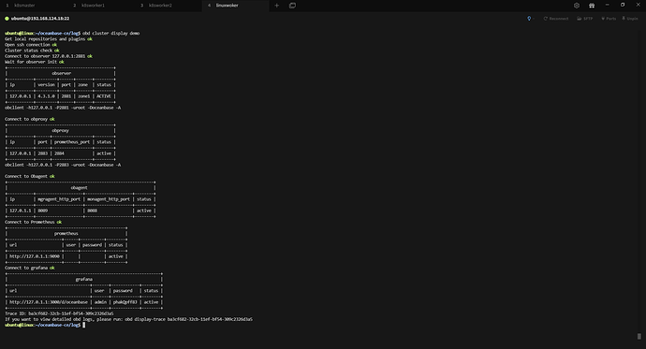
Task: Click the 'zone1' cell in observer table
Action: click(84, 96)
